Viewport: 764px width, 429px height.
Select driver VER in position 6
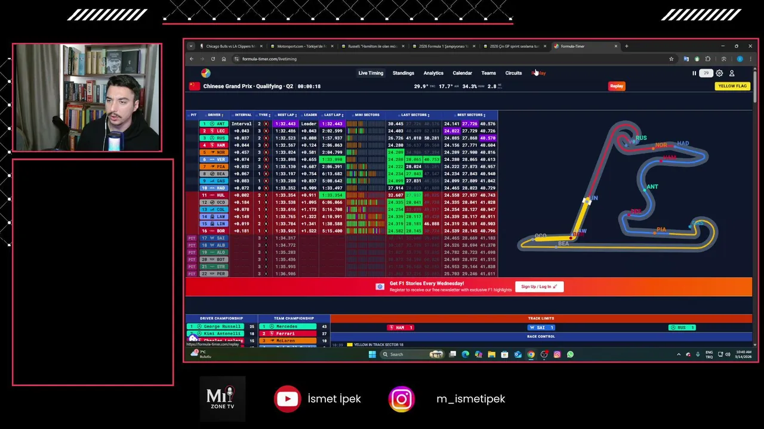(213, 160)
